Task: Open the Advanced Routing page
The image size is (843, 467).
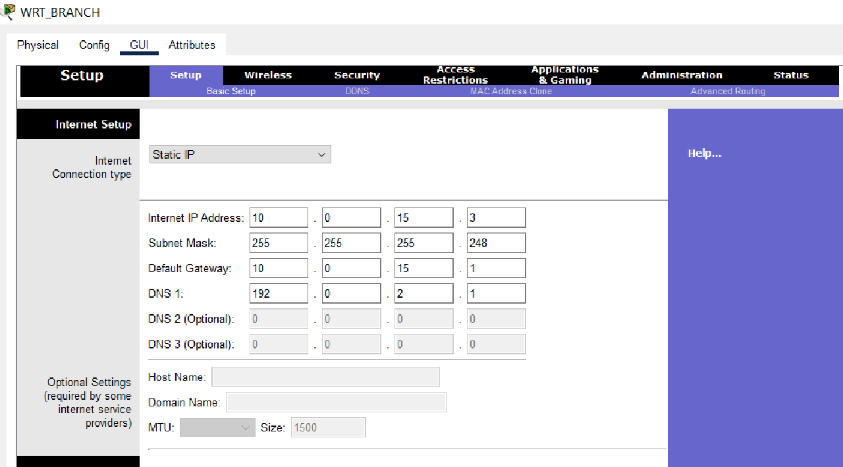Action: pos(728,91)
